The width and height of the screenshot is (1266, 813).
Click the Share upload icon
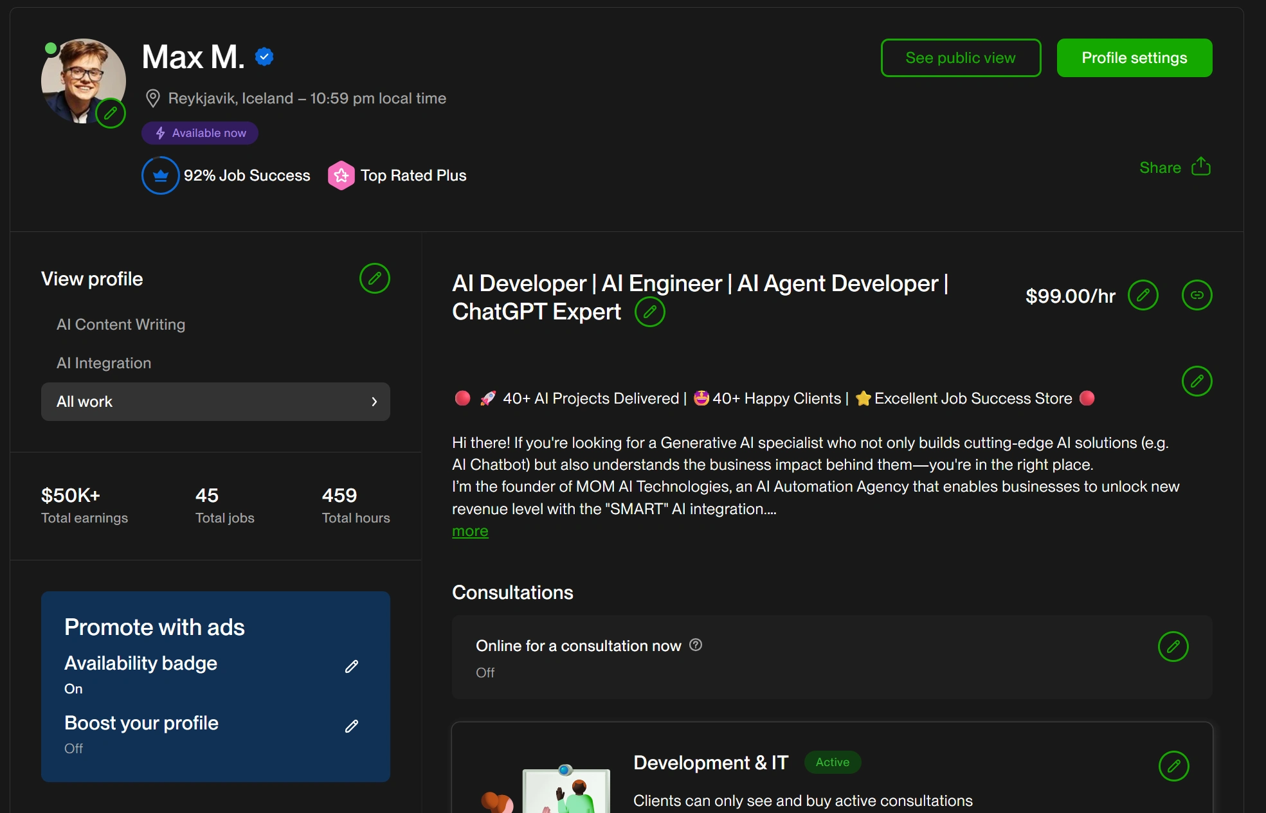pyautogui.click(x=1200, y=167)
